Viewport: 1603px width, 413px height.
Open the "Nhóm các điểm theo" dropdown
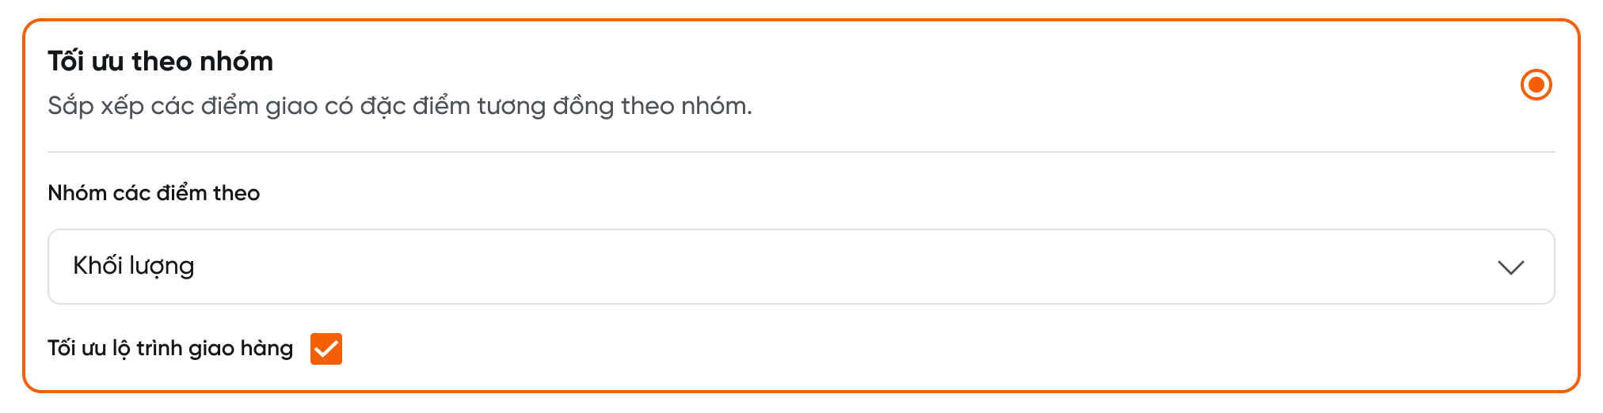coord(800,267)
